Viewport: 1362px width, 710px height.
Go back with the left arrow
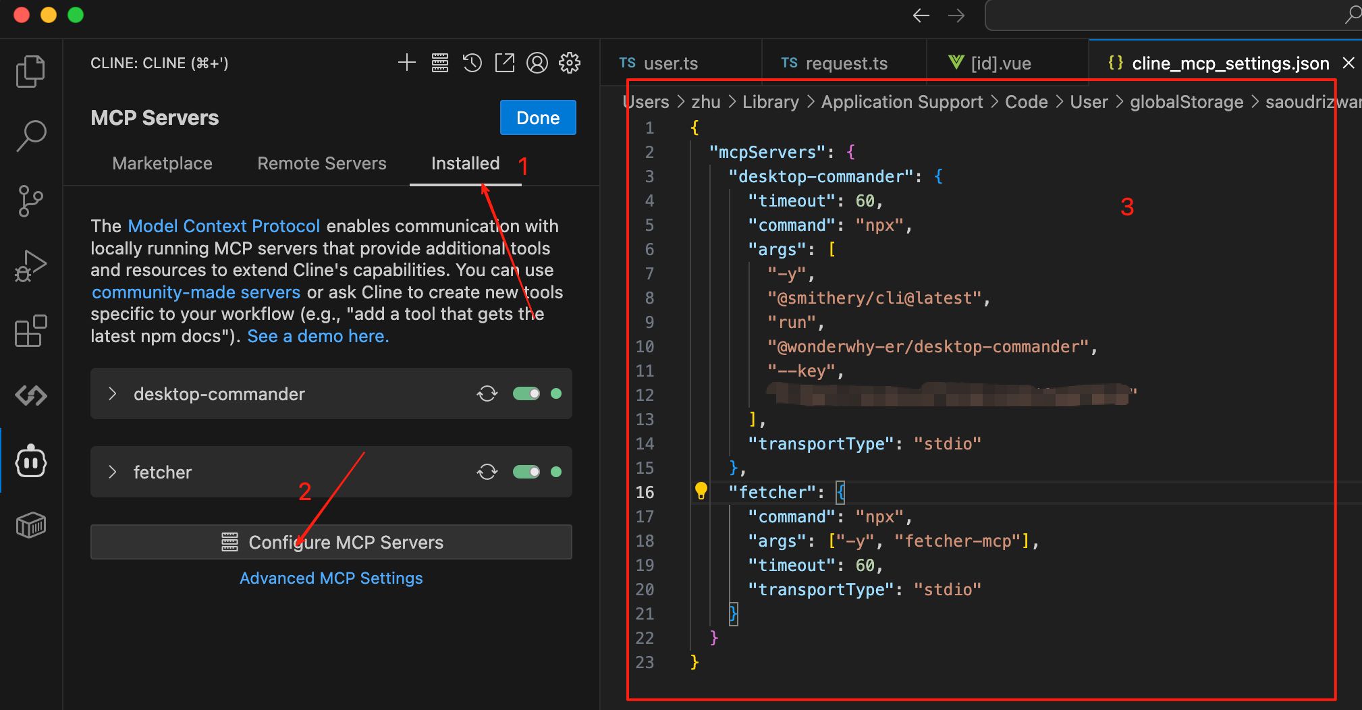coord(921,16)
